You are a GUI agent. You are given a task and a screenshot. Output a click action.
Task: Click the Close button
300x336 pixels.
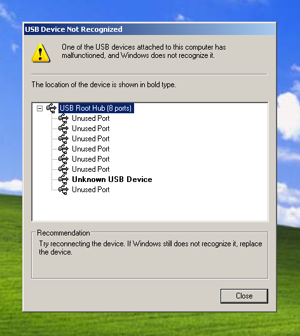point(244,296)
